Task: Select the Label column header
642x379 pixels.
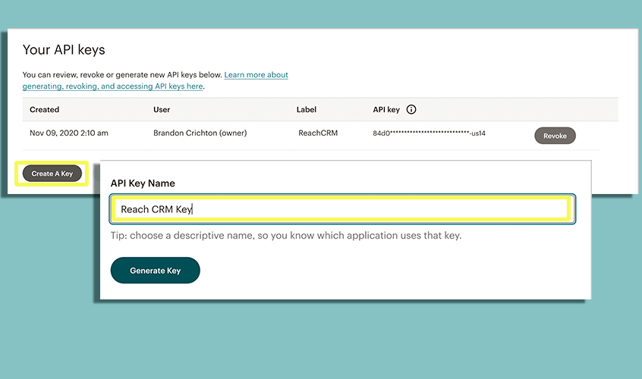Action: coord(306,110)
